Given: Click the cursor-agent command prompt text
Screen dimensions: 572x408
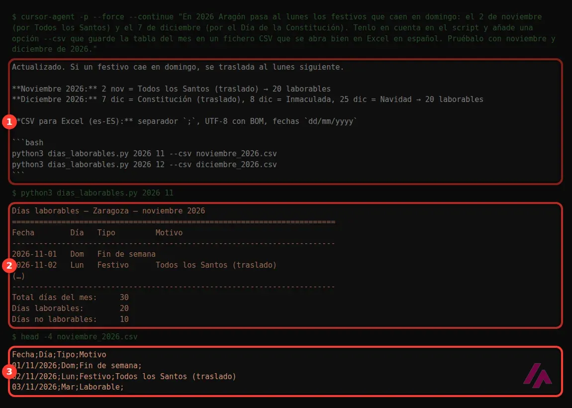Looking at the screenshot, I should pyautogui.click(x=284, y=33).
